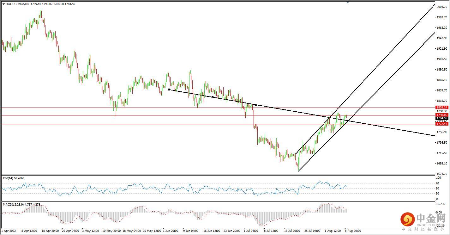Click the 30 level on the RSI scale
The height and width of the screenshot is (235, 450).
tap(438, 193)
